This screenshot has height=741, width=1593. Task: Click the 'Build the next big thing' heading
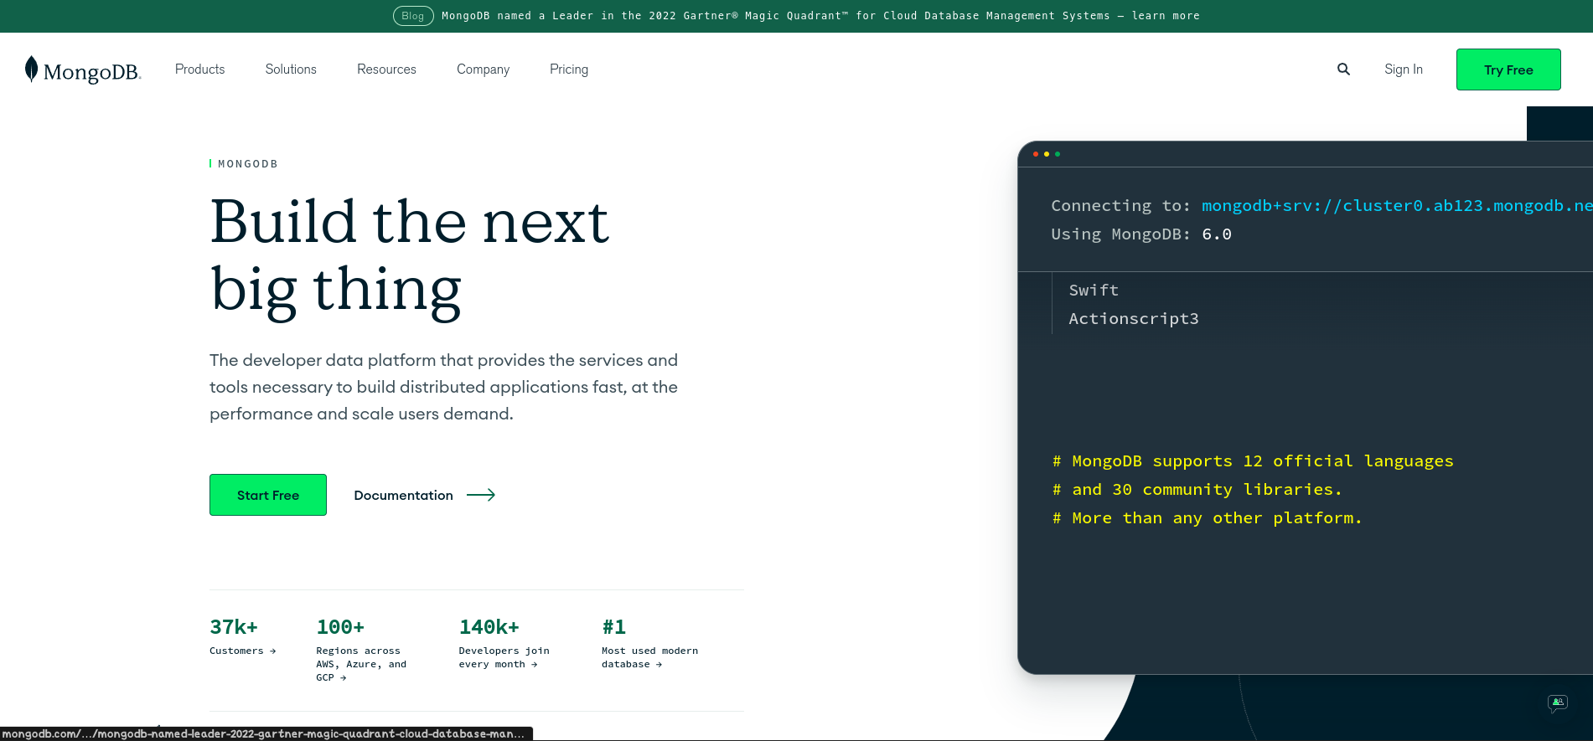tap(410, 256)
